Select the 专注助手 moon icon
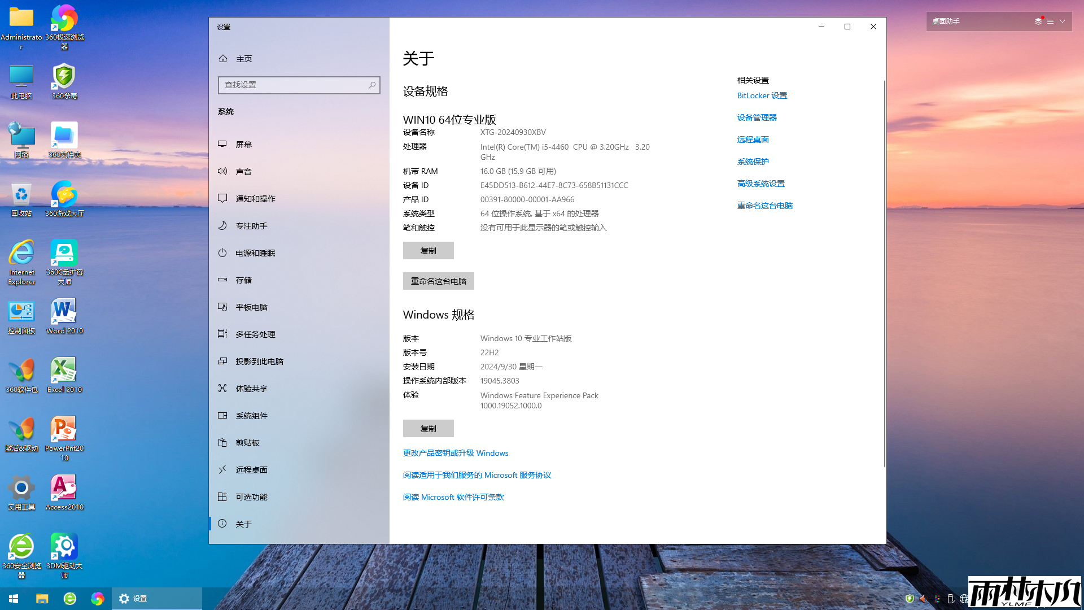 point(222,225)
